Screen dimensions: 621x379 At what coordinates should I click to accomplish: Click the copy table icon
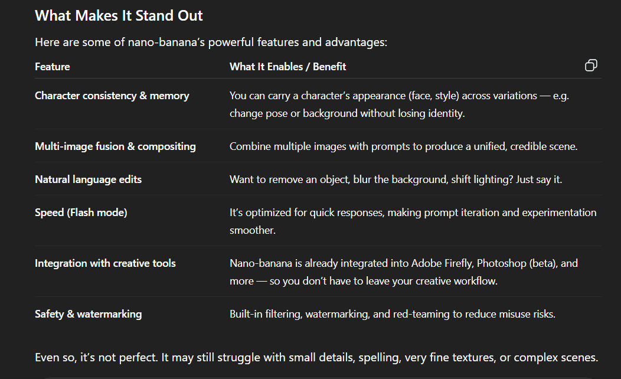591,66
